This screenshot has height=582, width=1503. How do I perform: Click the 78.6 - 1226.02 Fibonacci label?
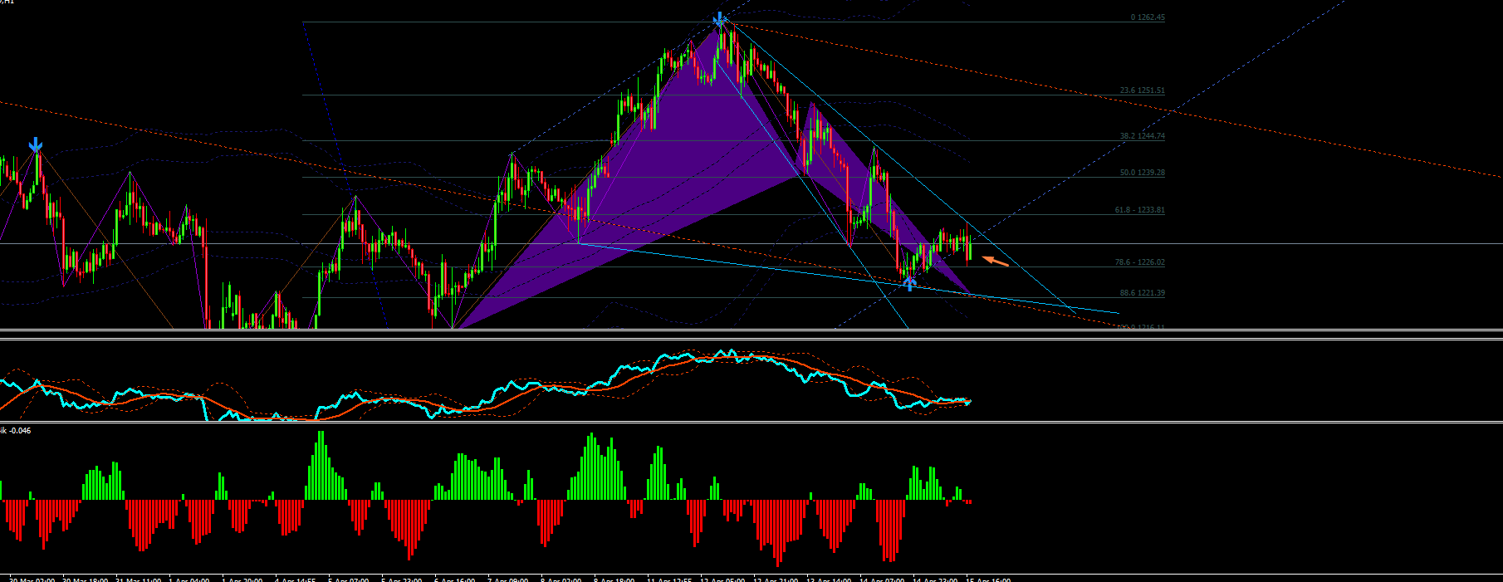(x=1140, y=262)
